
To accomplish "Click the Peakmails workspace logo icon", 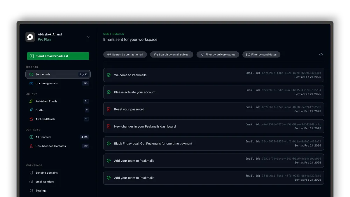I will point(30,37).
